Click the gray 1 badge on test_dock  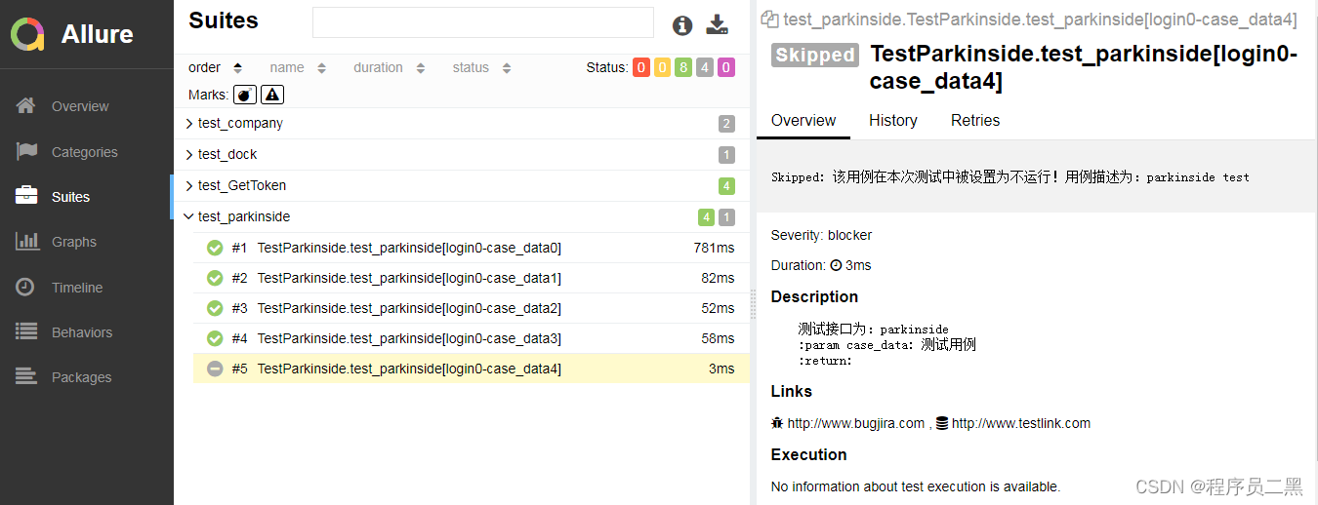pyautogui.click(x=726, y=155)
